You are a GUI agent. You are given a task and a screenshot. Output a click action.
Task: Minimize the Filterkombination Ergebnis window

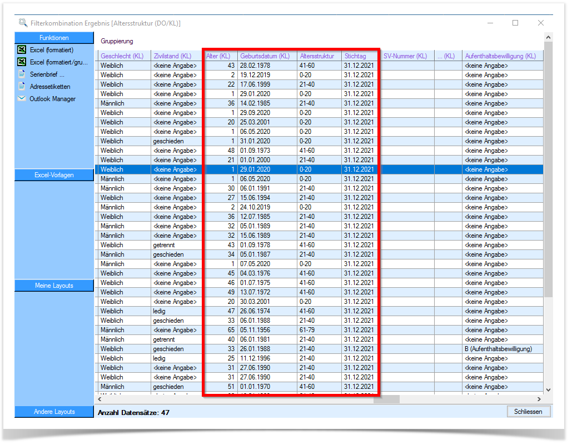tap(490, 23)
